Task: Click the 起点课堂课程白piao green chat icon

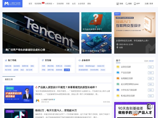Action: tap(118, 84)
